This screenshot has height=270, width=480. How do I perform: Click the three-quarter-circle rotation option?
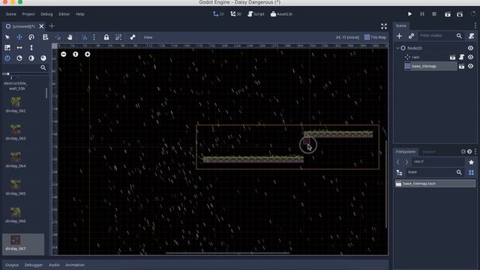tap(43, 58)
